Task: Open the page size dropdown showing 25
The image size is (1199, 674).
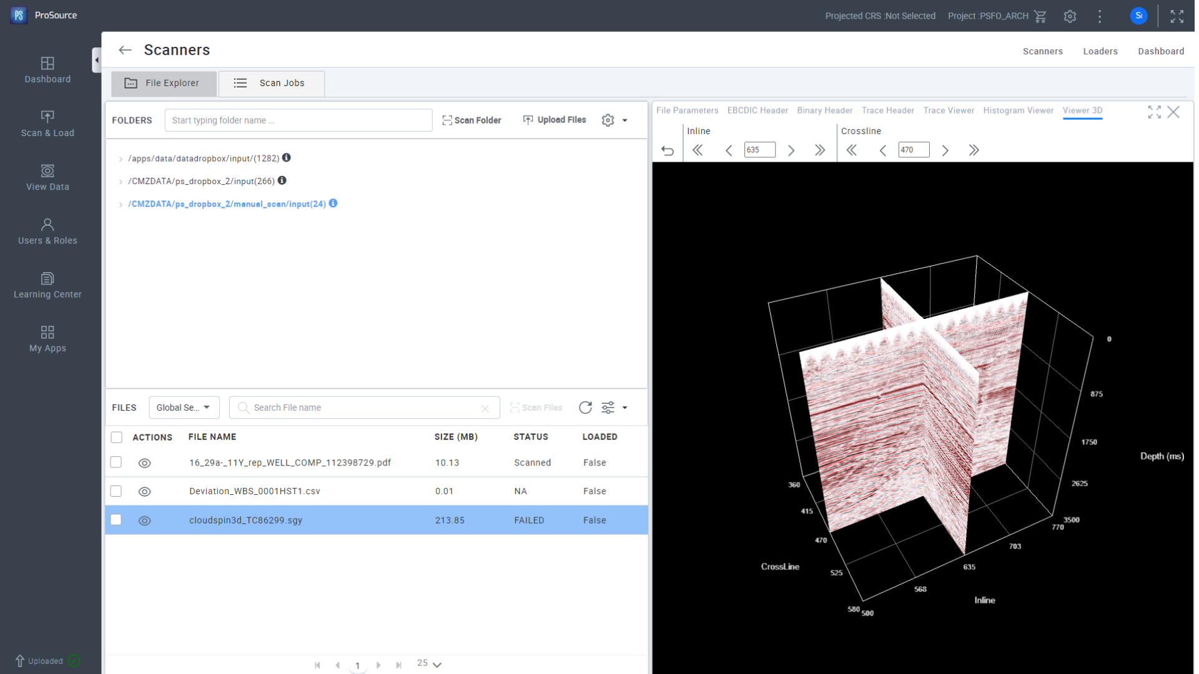Action: tap(428, 663)
